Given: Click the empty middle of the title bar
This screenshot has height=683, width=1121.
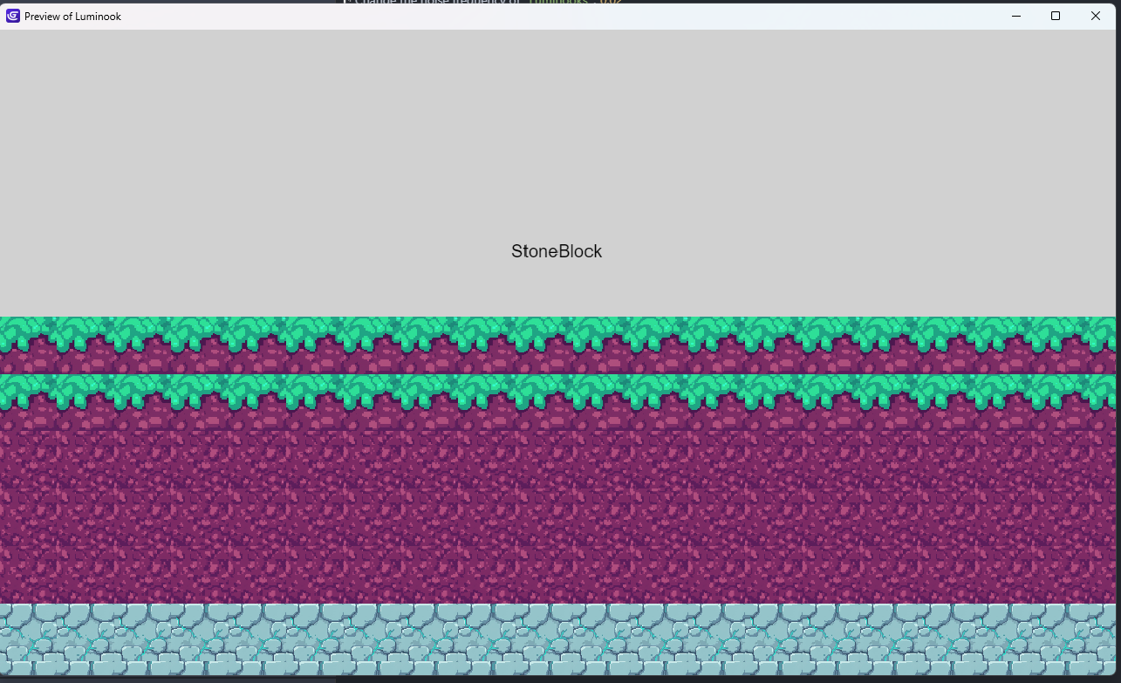Looking at the screenshot, I should (558, 17).
